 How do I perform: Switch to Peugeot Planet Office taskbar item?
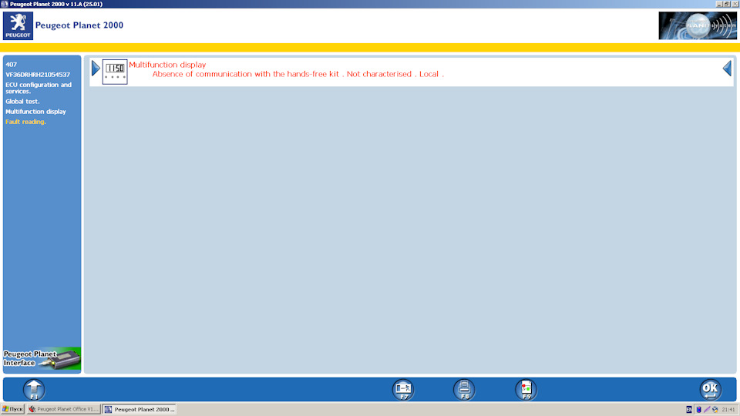point(63,409)
